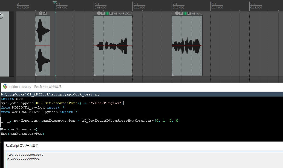Select the AZ_vo label of the item at 7.1
The height and width of the screenshot is (168, 283).
click(197, 13)
